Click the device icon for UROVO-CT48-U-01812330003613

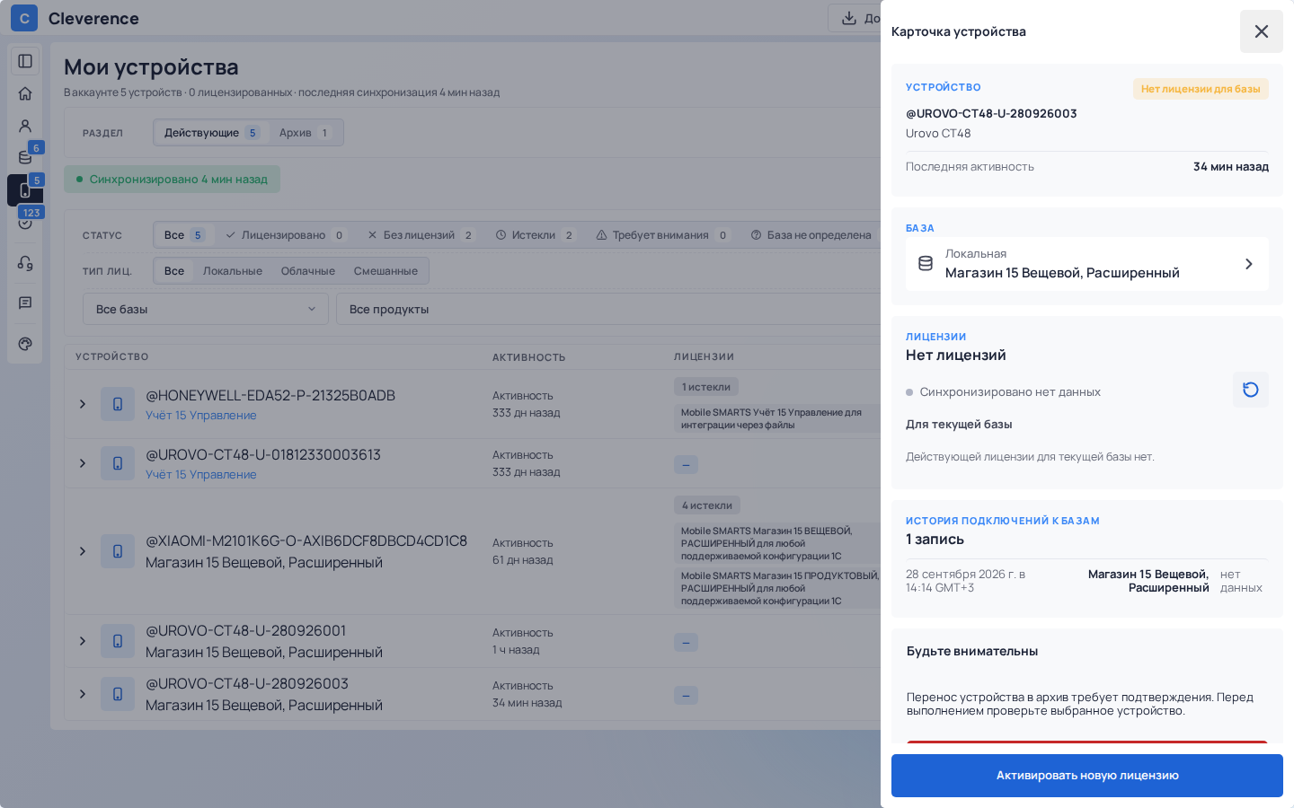click(118, 463)
